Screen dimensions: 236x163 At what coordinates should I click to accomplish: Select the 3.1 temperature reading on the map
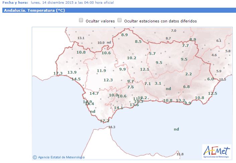(158, 83)
